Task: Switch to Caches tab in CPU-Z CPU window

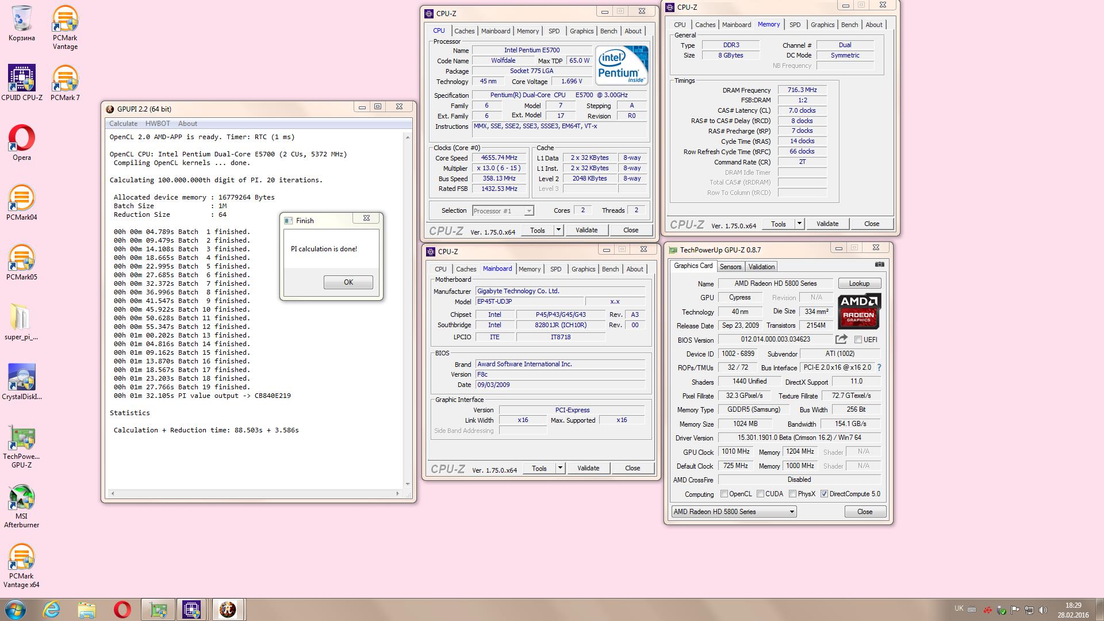Action: [x=464, y=31]
